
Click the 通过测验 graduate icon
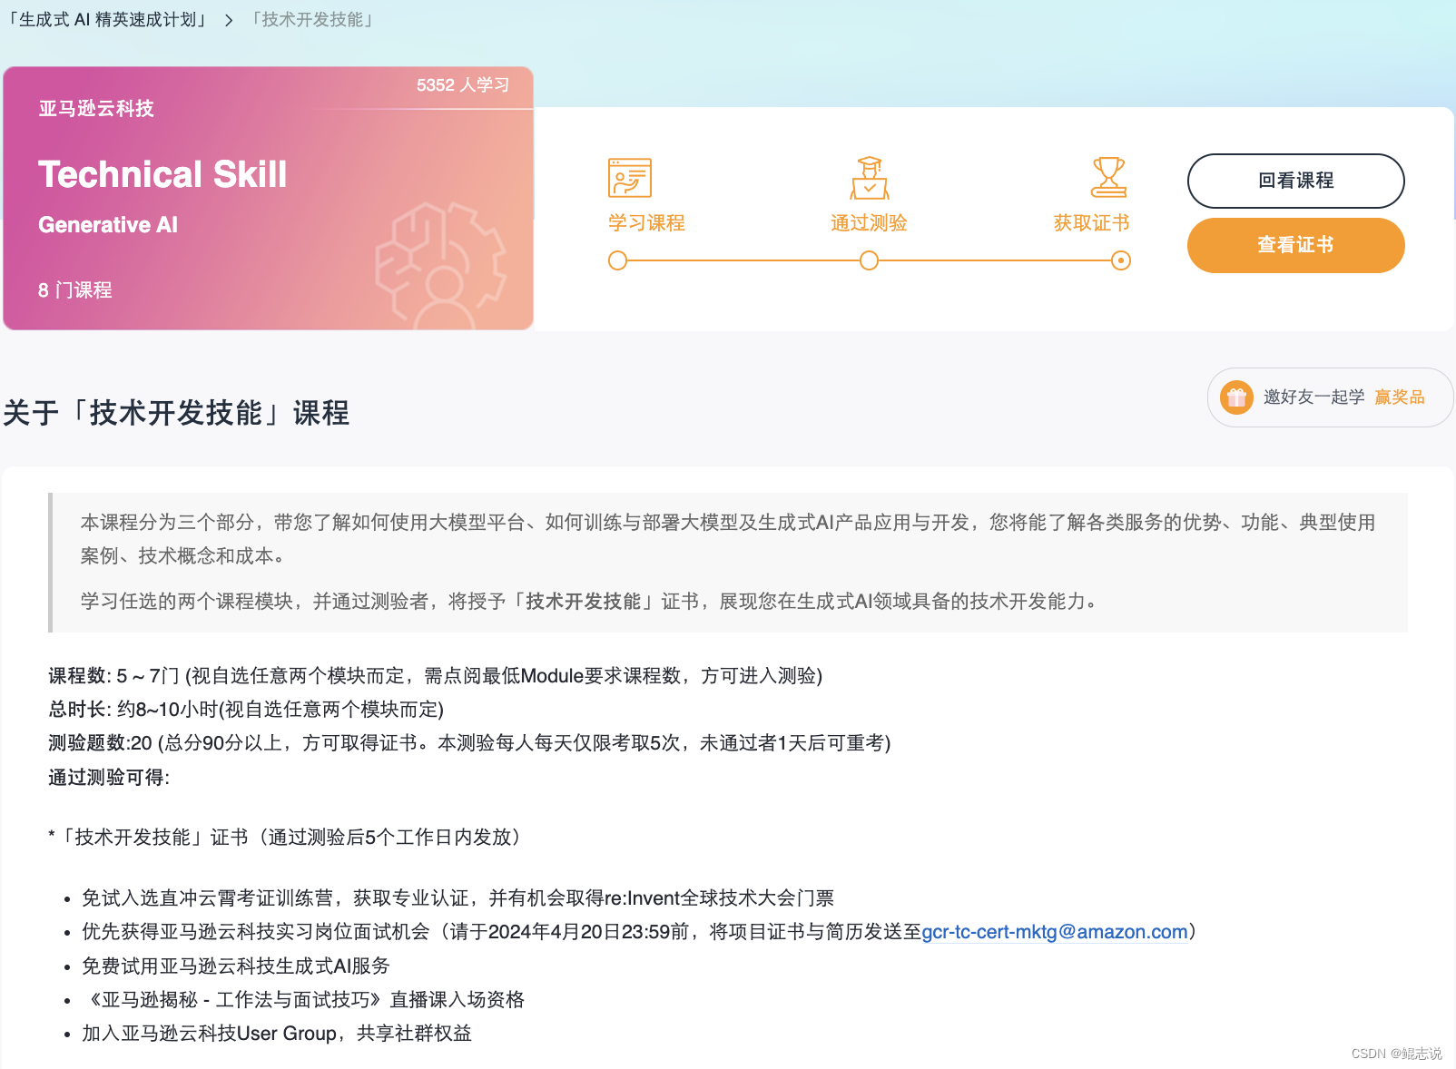pos(870,178)
